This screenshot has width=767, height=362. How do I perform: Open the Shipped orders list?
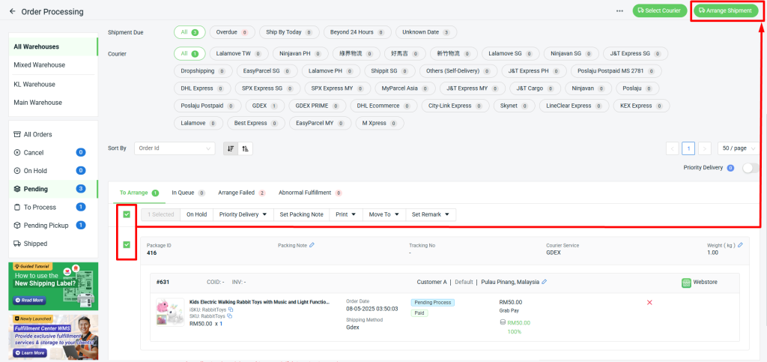pyautogui.click(x=53, y=243)
